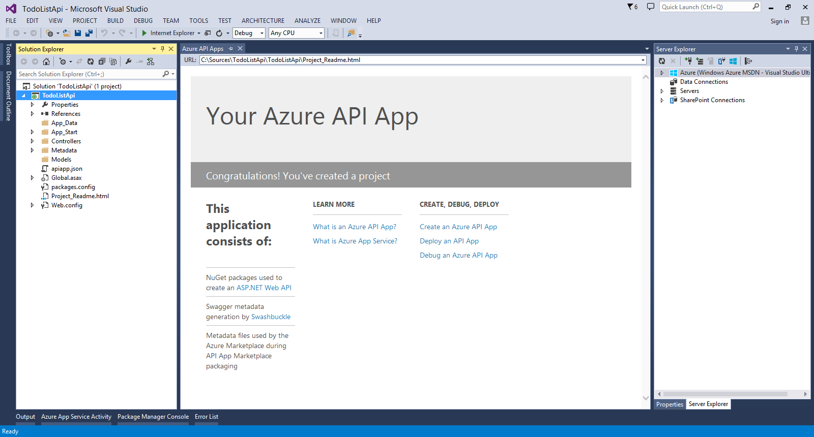Open the TOOLS menu

(x=199, y=21)
